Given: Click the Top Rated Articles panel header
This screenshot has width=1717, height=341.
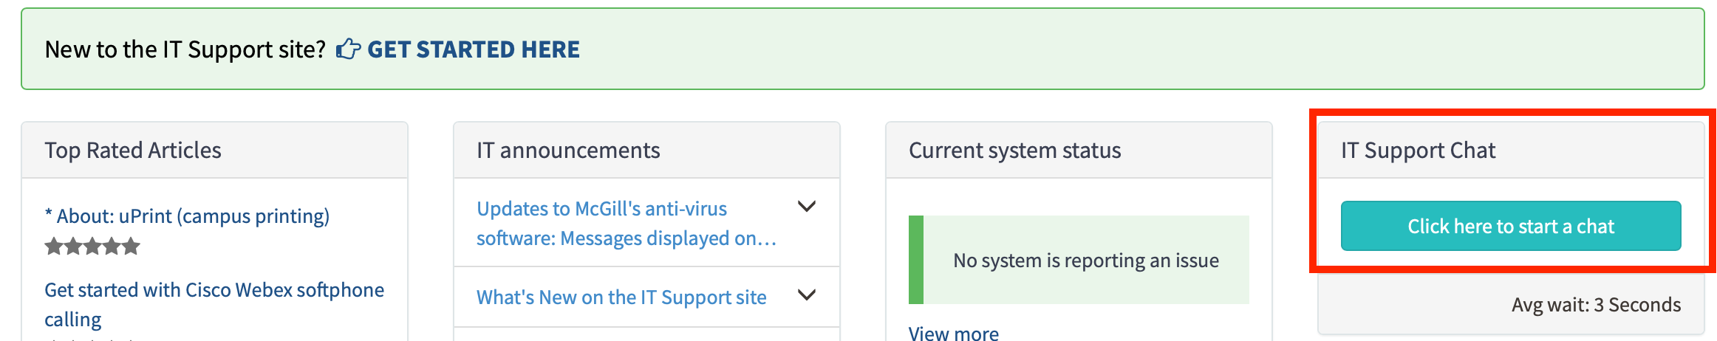Looking at the screenshot, I should pos(133,151).
